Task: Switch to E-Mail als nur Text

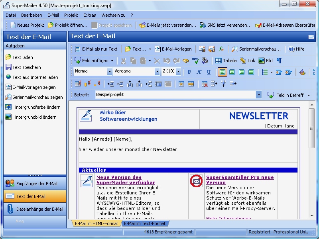Action: (x=96, y=49)
